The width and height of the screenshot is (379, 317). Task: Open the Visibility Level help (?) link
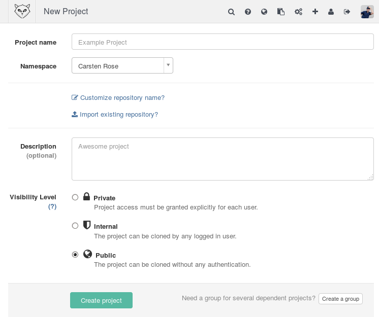(x=52, y=206)
